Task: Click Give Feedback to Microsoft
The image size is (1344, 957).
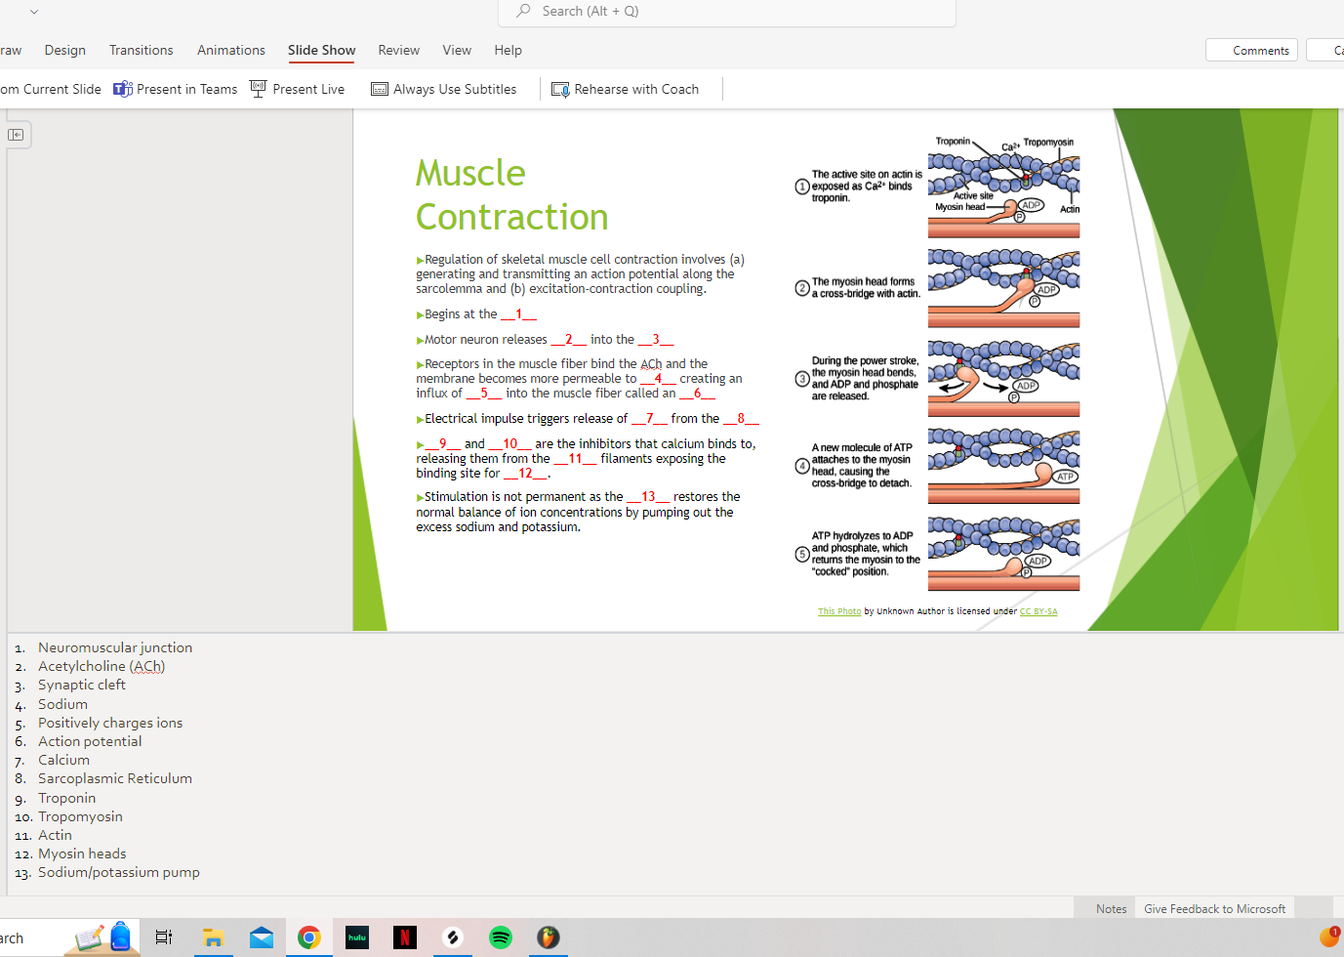Action: [x=1215, y=908]
